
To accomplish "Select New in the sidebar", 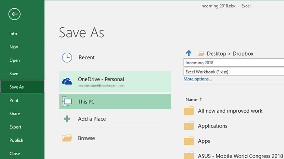I will coord(14,47).
